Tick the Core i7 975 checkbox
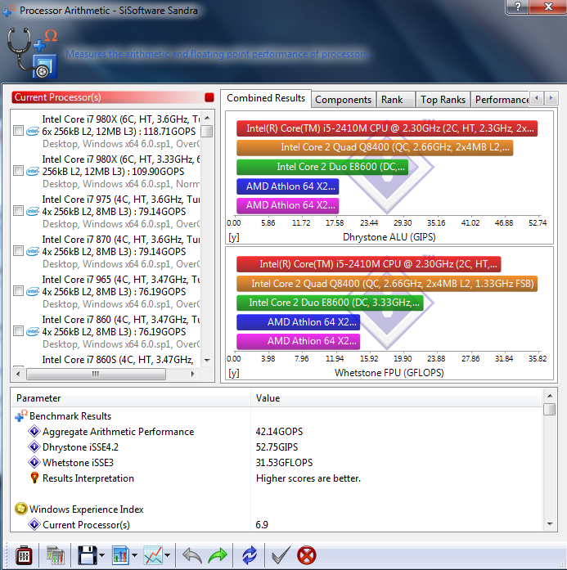 [18, 210]
